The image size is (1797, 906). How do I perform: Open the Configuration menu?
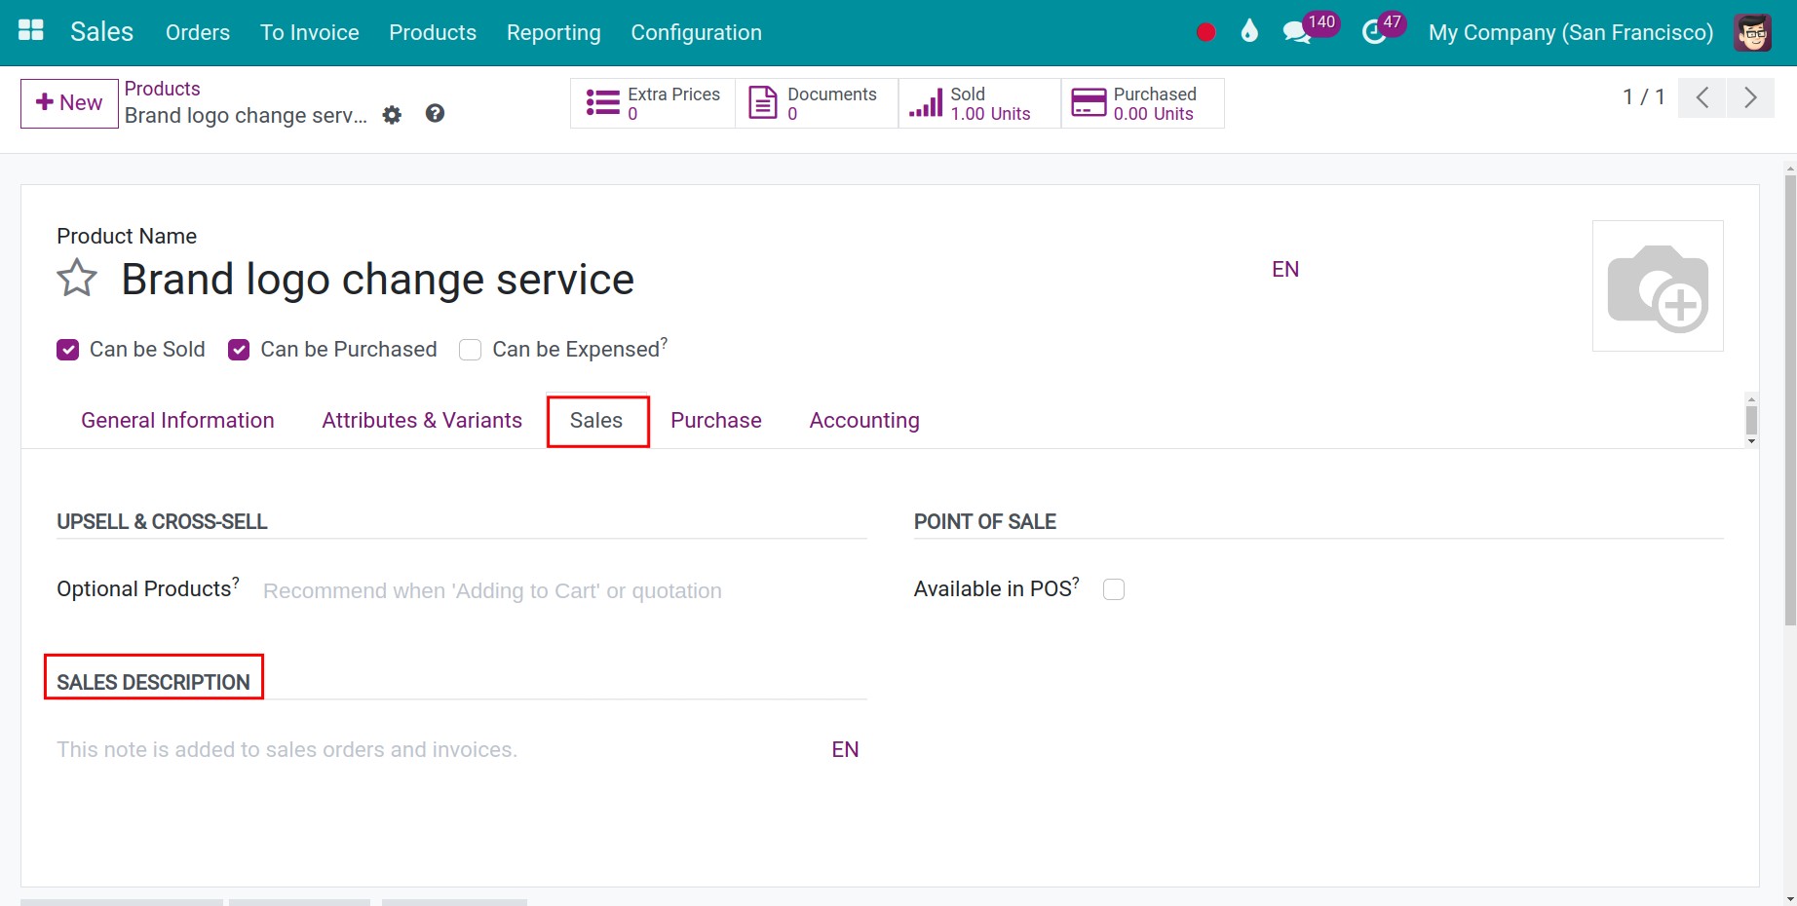pos(696,32)
